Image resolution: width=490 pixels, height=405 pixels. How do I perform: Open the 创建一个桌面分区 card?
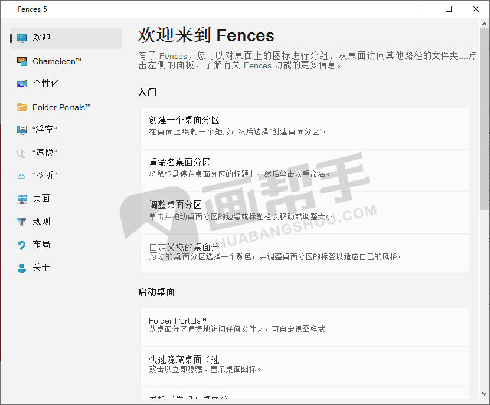click(305, 128)
